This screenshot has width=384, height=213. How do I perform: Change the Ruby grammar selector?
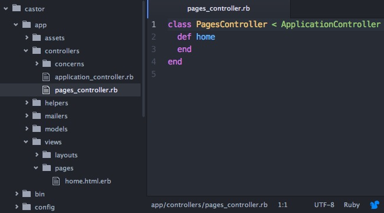click(x=352, y=205)
